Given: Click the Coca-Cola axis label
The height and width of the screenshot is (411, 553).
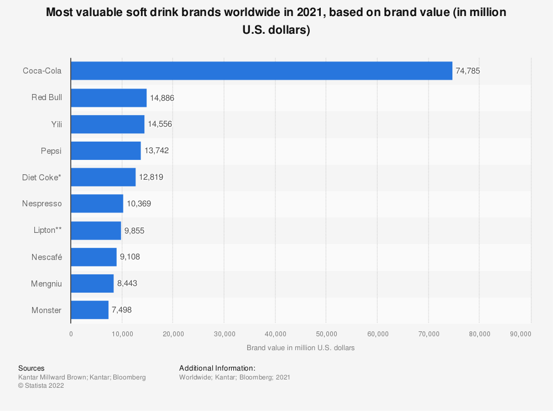Looking at the screenshot, I should (42, 71).
